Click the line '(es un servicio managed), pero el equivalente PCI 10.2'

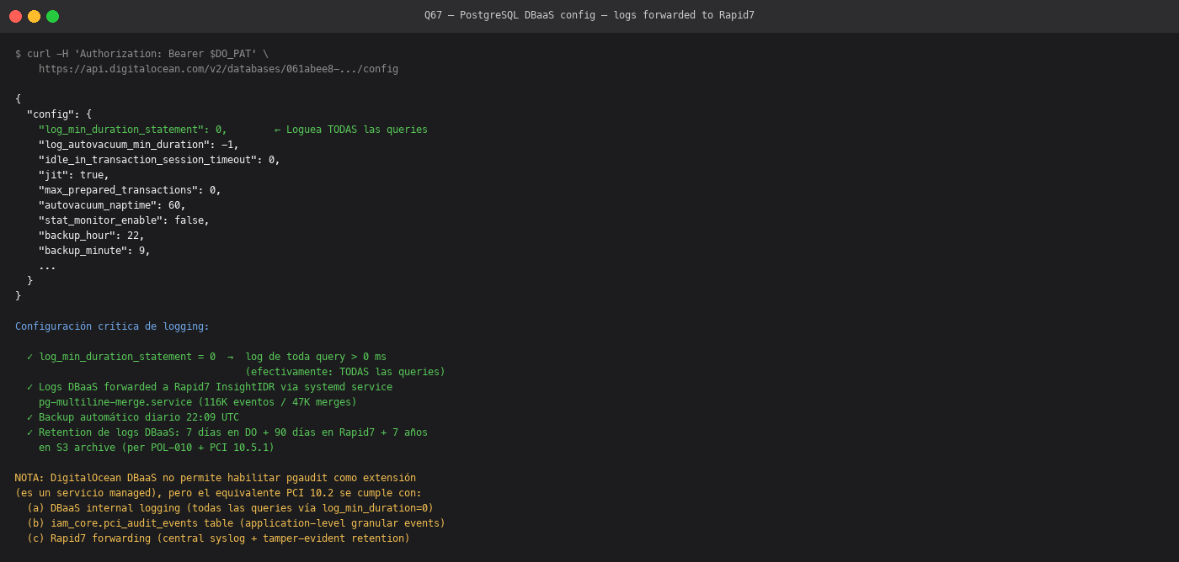point(218,493)
